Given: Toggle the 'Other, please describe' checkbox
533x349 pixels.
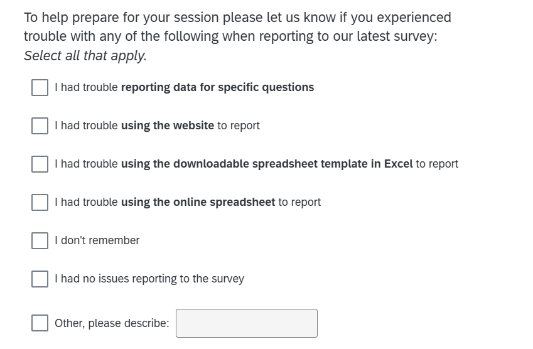Looking at the screenshot, I should [40, 323].
